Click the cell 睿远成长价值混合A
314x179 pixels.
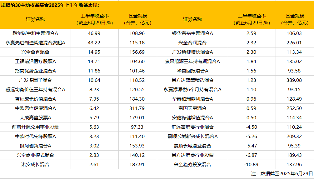pos(35,99)
